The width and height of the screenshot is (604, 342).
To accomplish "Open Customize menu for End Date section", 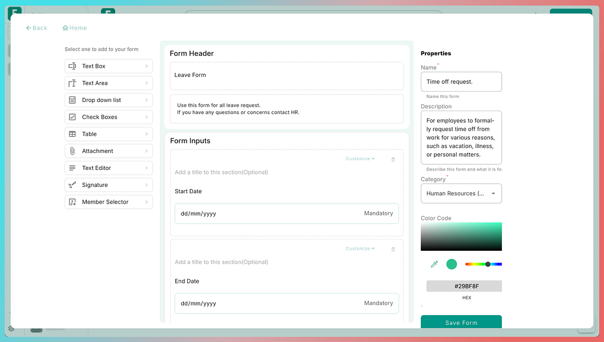I will (x=360, y=249).
